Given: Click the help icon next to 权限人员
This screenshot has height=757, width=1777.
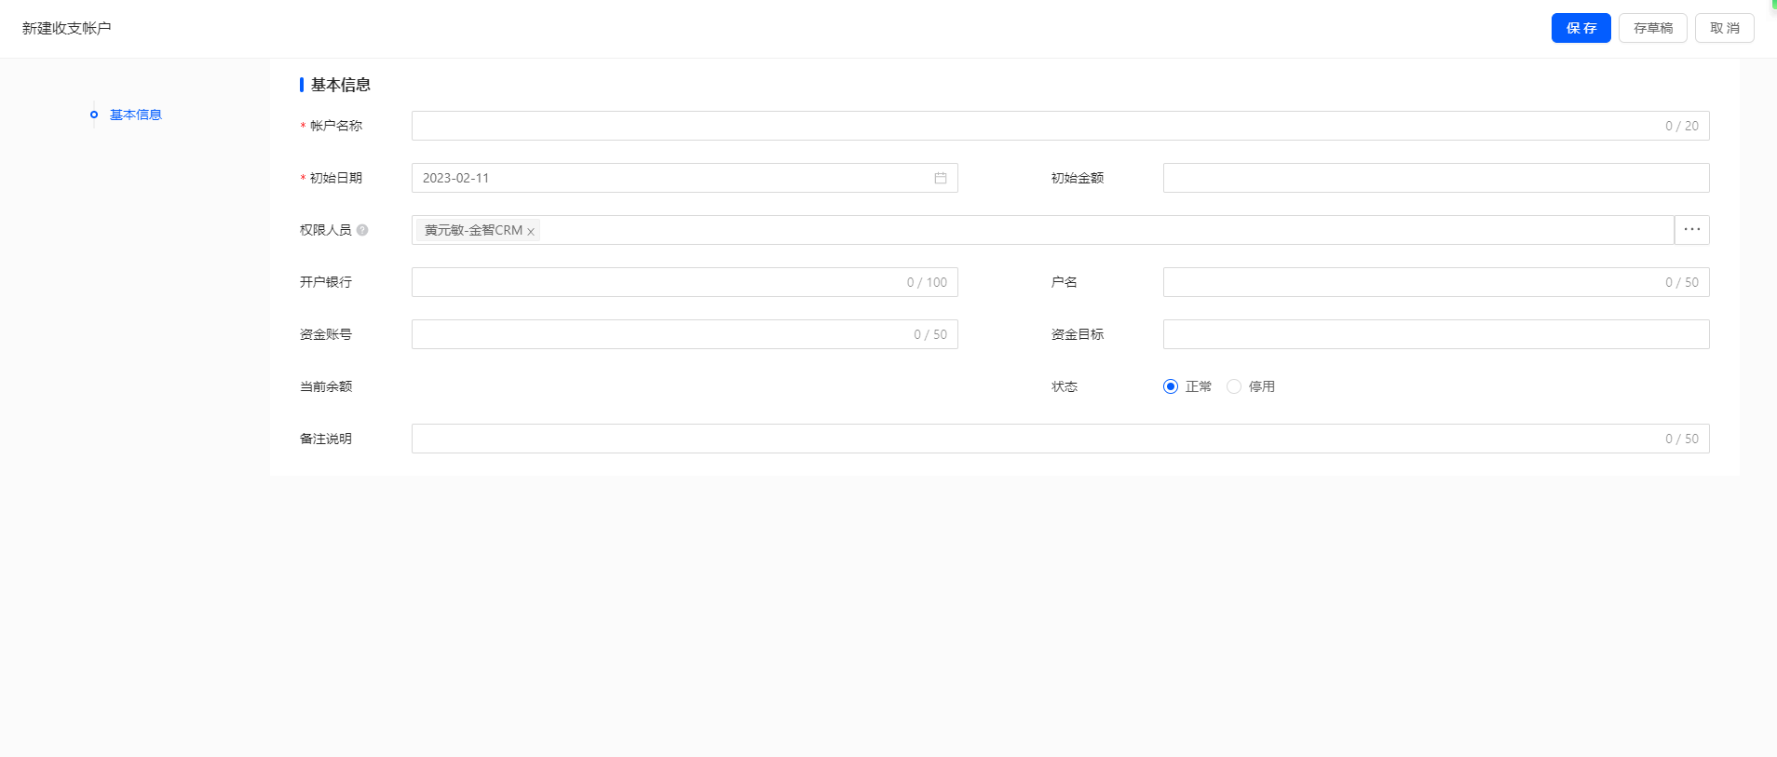Looking at the screenshot, I should click(x=362, y=230).
